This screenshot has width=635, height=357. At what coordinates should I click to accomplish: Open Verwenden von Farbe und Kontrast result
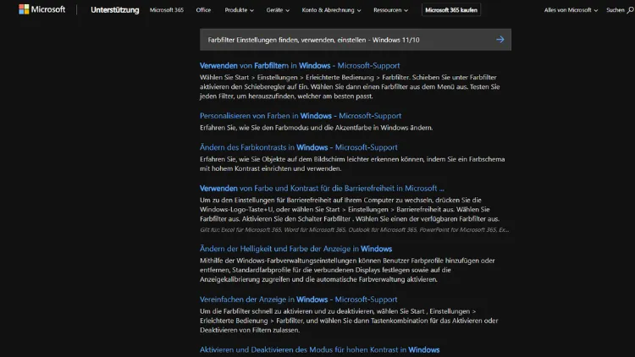[322, 188]
